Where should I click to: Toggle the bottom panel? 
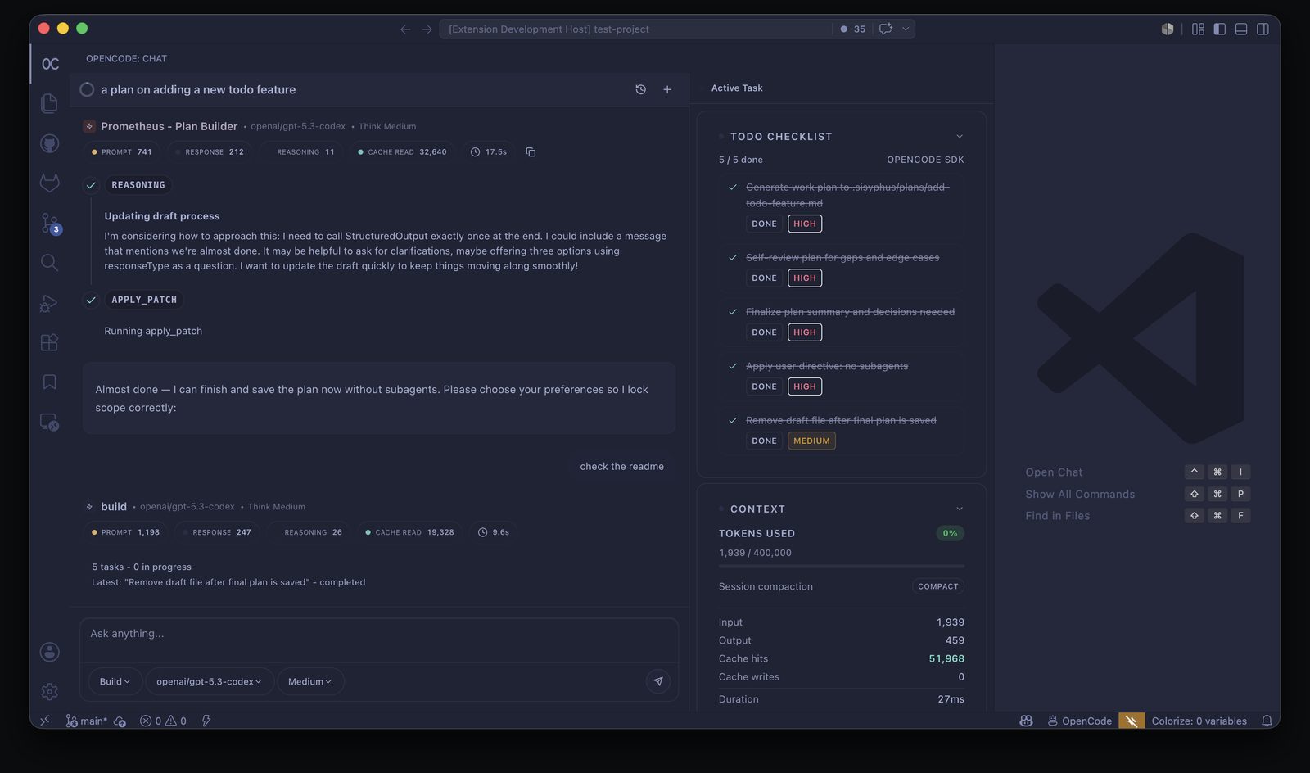click(x=1241, y=29)
